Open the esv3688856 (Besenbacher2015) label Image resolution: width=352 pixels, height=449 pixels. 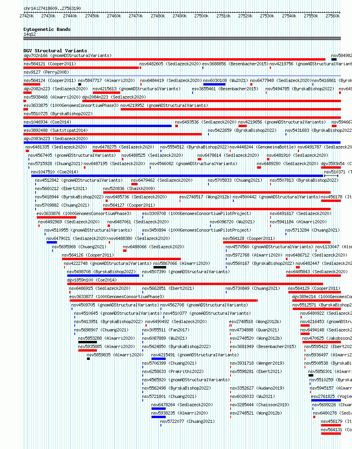tap(235, 64)
